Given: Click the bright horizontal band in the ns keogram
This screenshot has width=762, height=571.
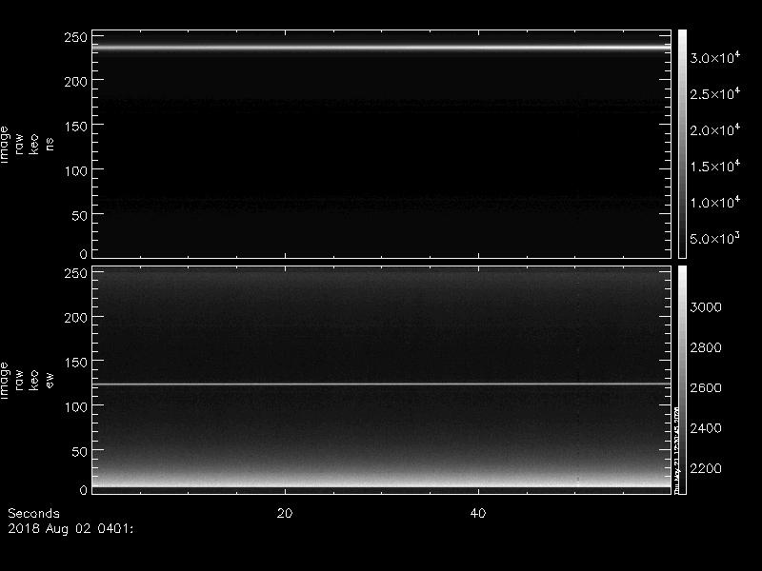Looking at the screenshot, I should point(382,48).
